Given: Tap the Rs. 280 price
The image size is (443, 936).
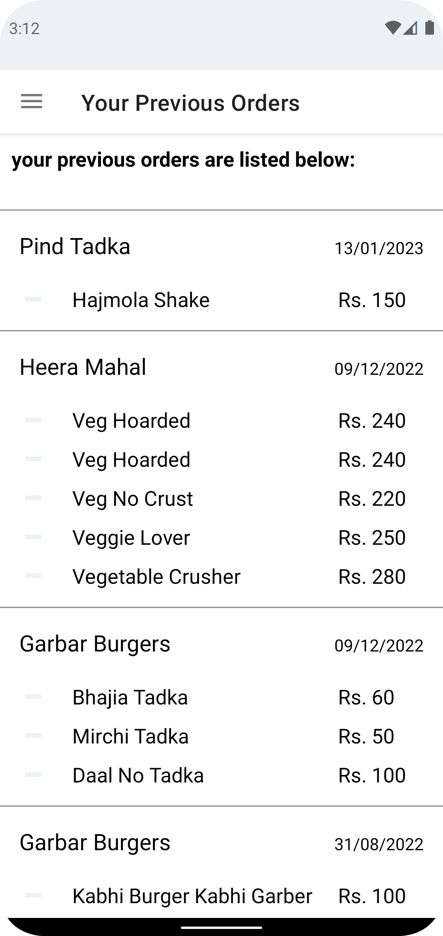Looking at the screenshot, I should pos(372,576).
